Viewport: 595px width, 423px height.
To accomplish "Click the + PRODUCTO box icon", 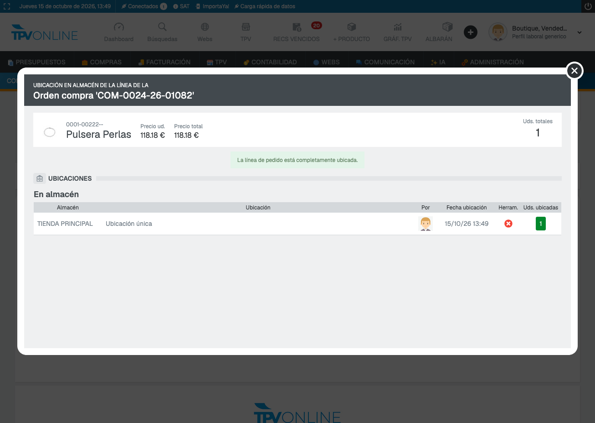I will [351, 27].
